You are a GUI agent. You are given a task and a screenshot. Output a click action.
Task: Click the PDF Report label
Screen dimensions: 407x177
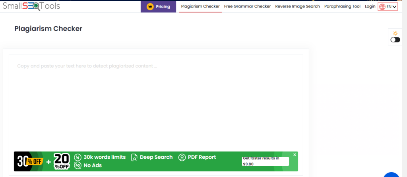(202, 157)
